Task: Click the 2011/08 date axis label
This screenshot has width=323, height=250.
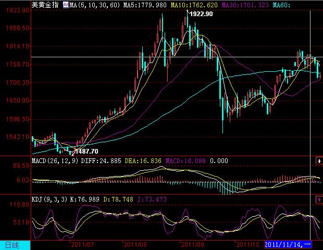Action: pos(135,245)
